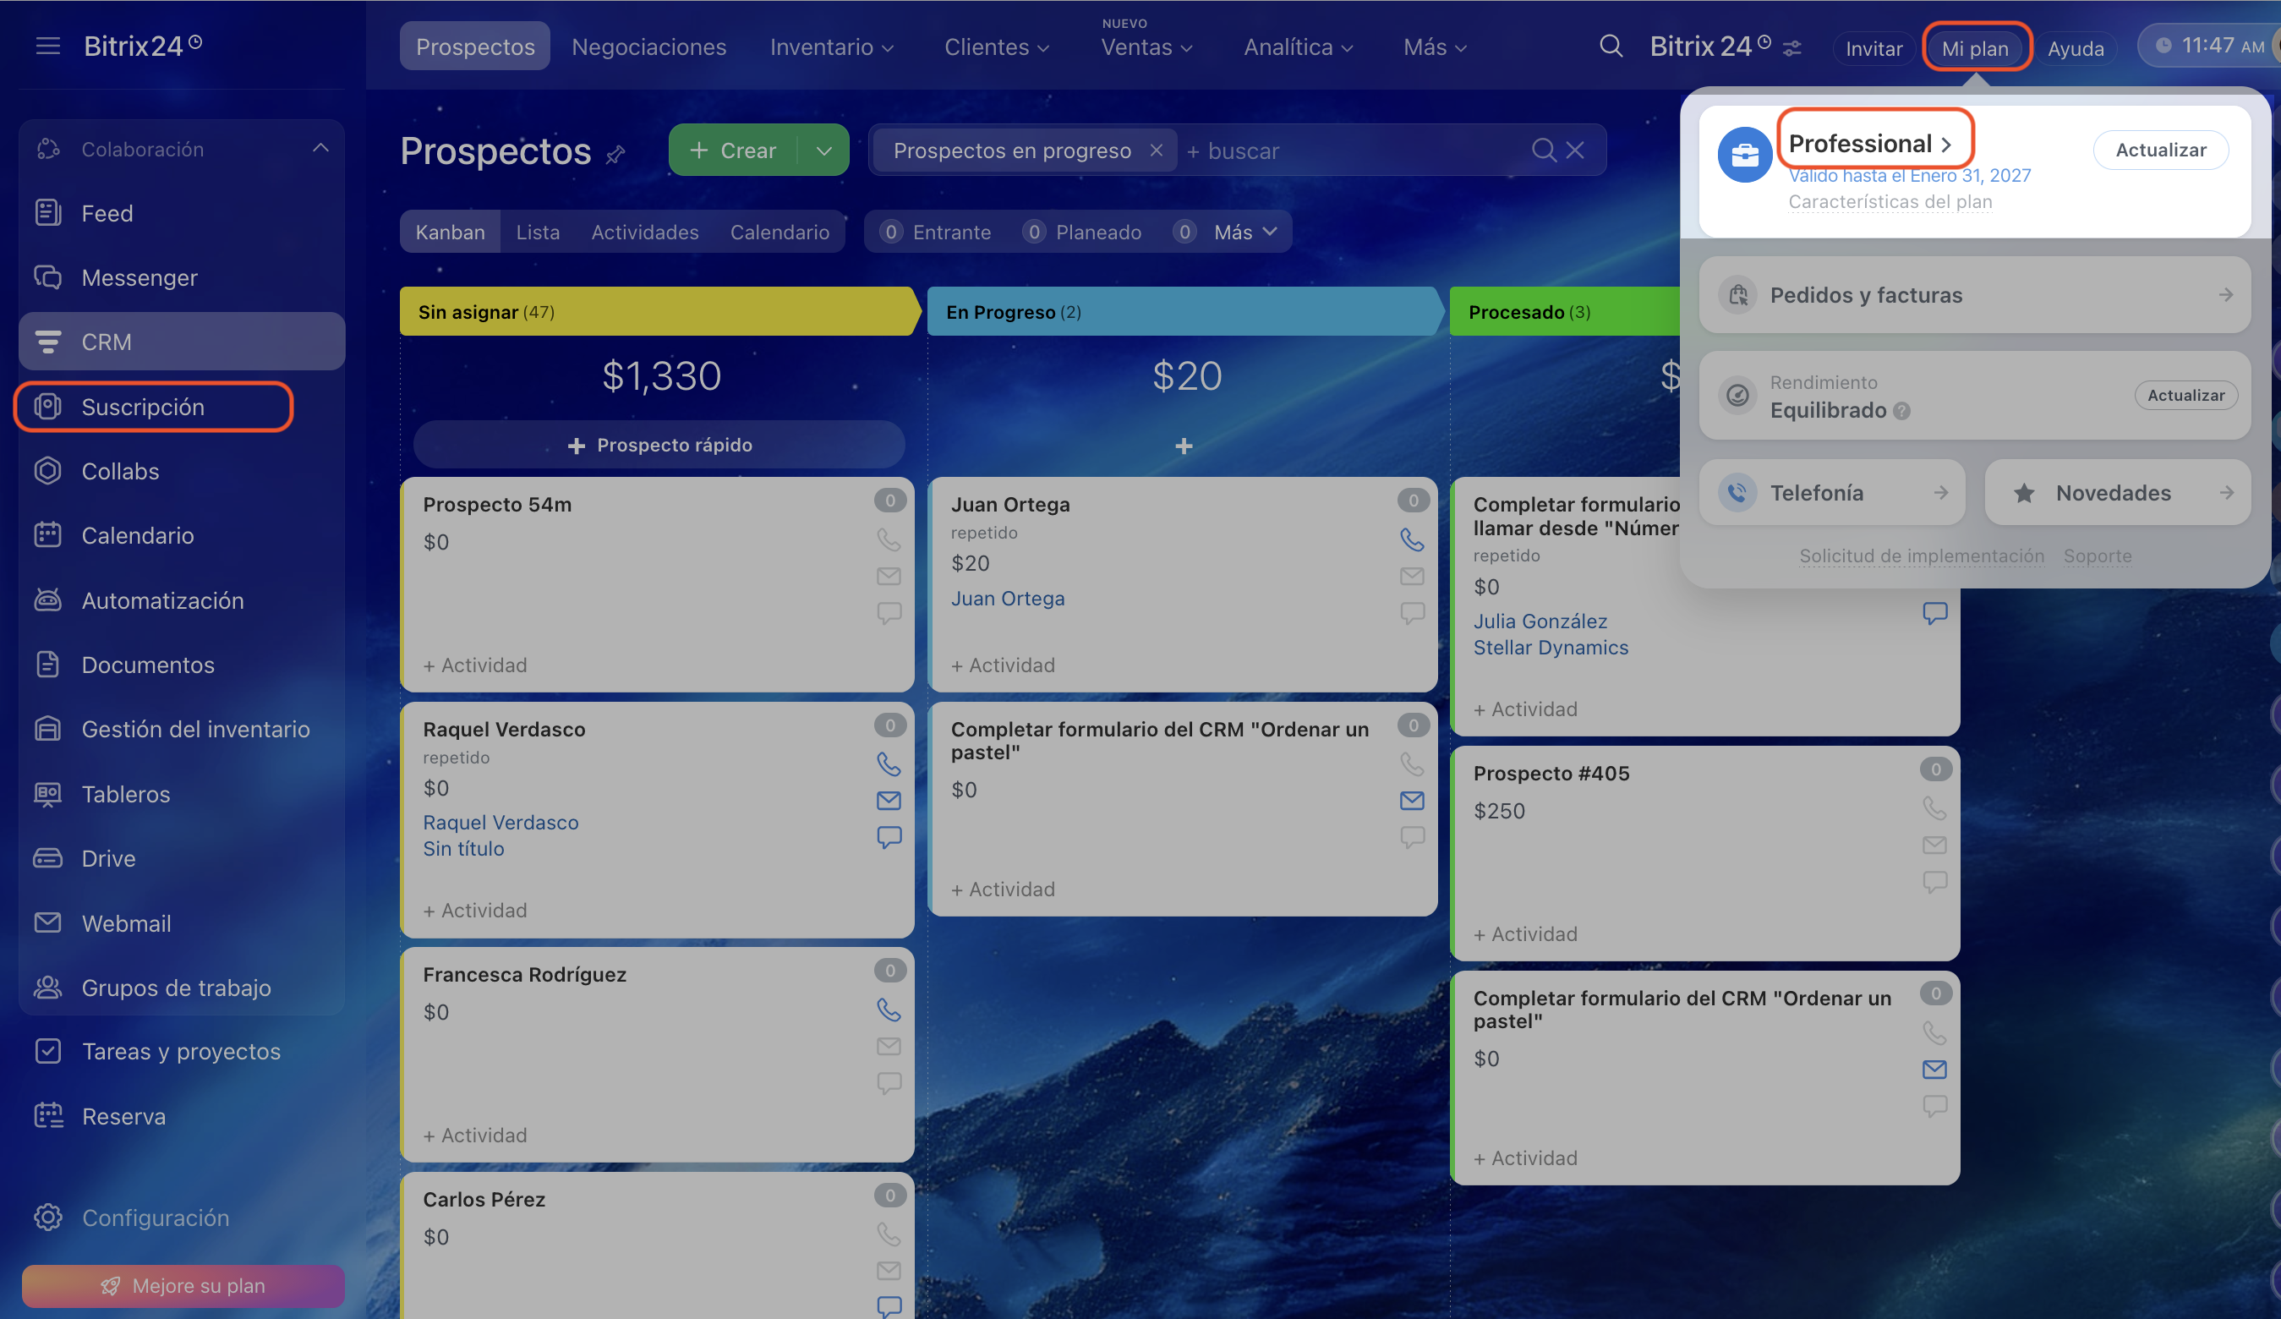Switch to the Lista view tab
Image resolution: width=2281 pixels, height=1319 pixels.
pos(538,232)
